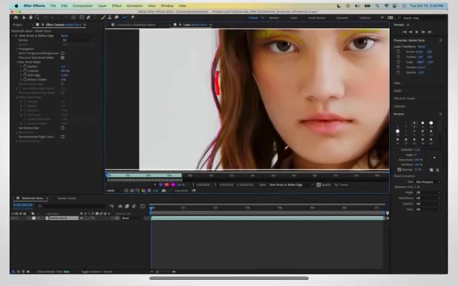The image size is (458, 286).
Task: Open the brush Size dynamics dropdown
Action: point(428,182)
